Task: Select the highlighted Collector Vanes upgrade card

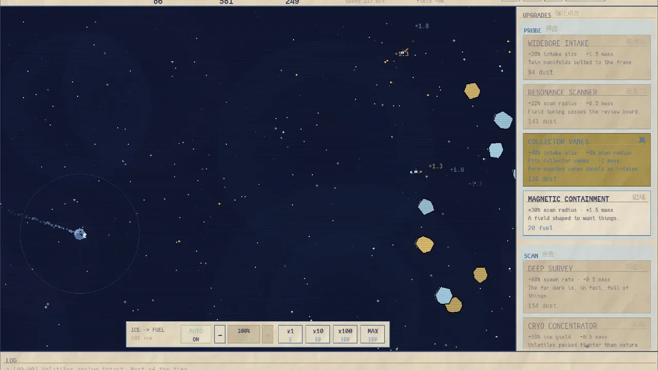Action: coord(587,160)
